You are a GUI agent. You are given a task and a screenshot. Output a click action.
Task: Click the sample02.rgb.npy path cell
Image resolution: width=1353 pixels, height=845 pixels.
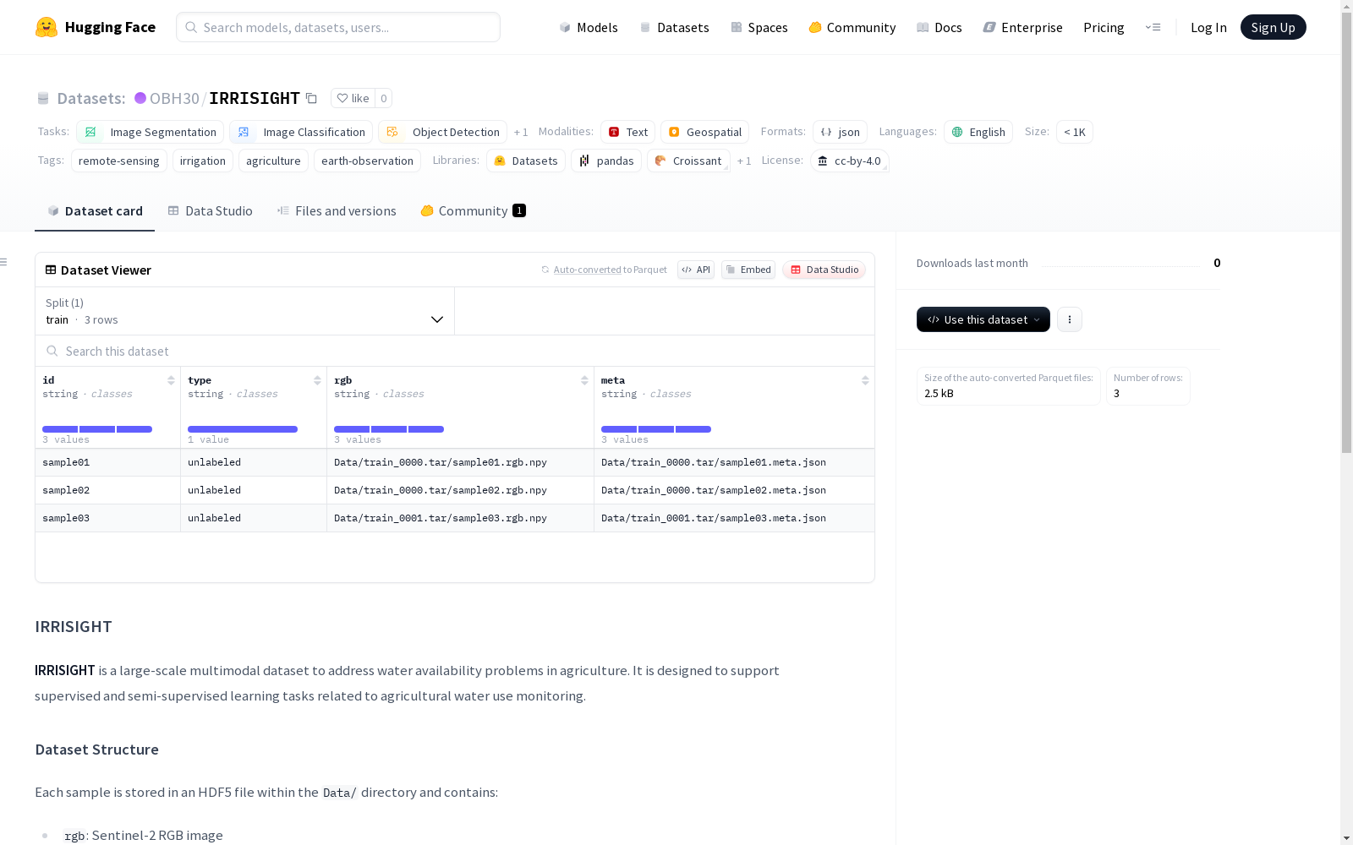coord(460,490)
